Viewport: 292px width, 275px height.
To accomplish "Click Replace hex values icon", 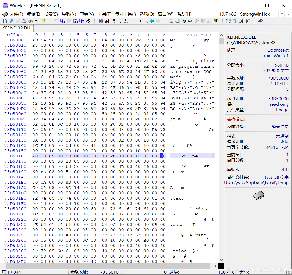I will (126, 21).
